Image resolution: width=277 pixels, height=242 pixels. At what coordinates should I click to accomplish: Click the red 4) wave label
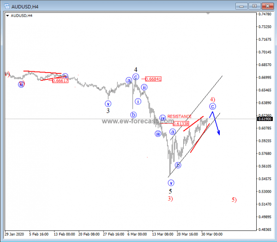coord(212,99)
